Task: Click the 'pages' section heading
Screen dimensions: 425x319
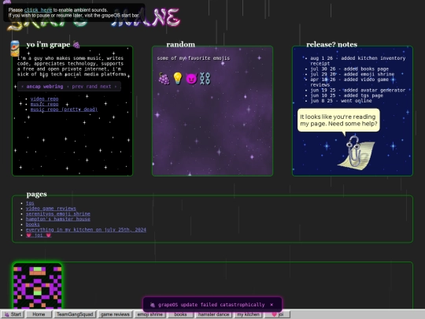Action: click(x=36, y=195)
